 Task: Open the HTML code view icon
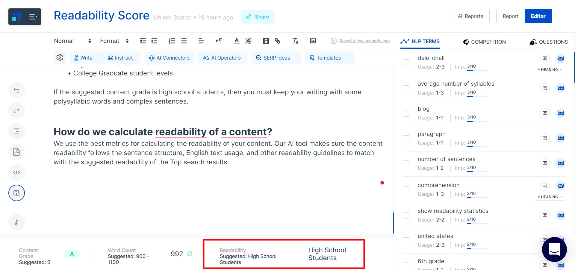[16, 173]
